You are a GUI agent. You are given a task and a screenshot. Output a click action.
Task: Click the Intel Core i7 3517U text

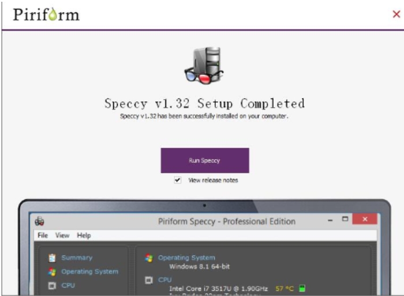click(x=219, y=289)
